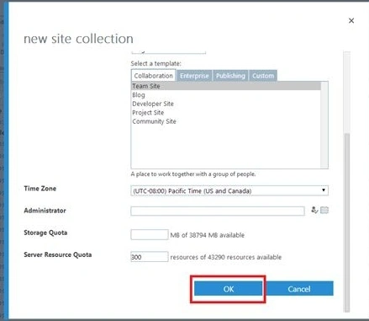Focus the Storage Quota field
The image size is (369, 321).
point(150,235)
